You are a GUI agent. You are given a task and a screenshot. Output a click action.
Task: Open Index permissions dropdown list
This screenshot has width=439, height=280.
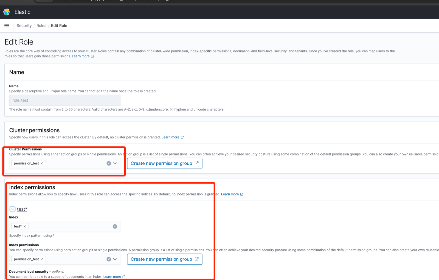[115, 259]
